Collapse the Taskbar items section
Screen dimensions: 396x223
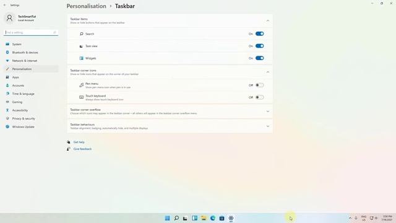[268, 20]
